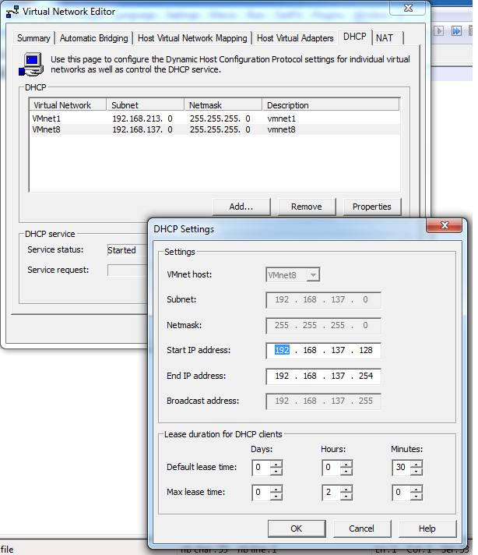Click the play arrow toolbar icon
478x555 pixels.
(x=439, y=30)
